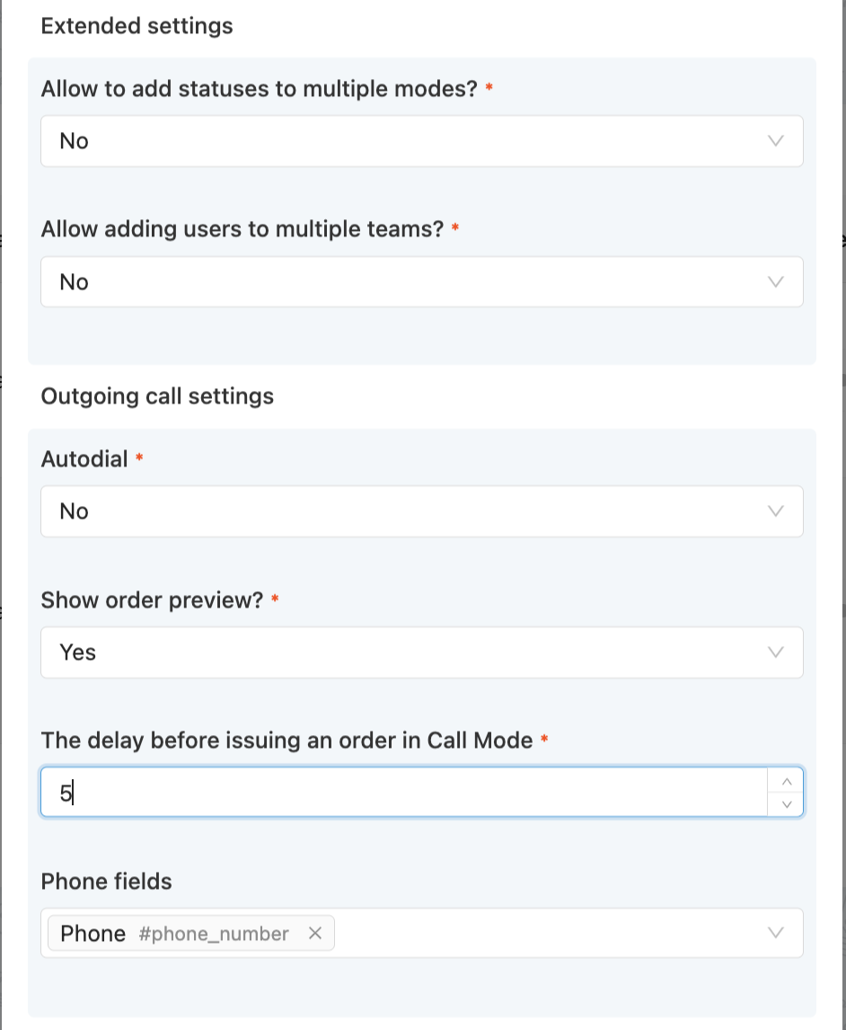Open the 'Allow to add statuses to multiple modes?' dropdown
This screenshot has width=846, height=1030.
point(422,141)
